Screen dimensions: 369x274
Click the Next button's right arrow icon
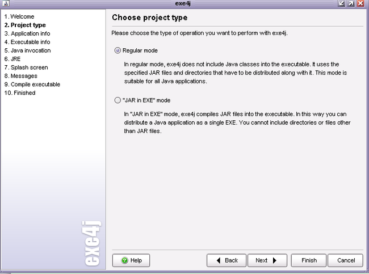coord(274,260)
